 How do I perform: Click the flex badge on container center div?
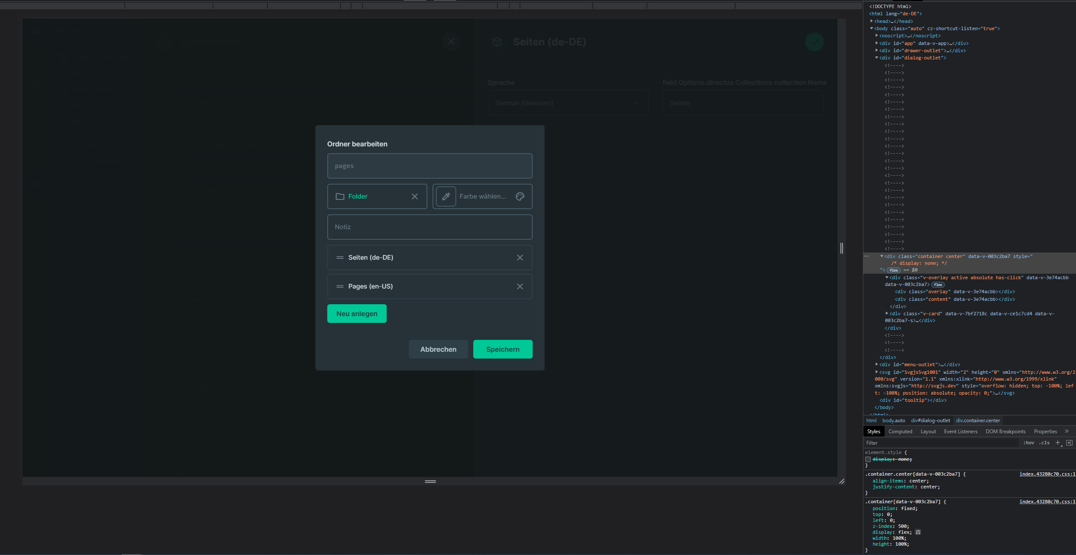[x=894, y=270]
